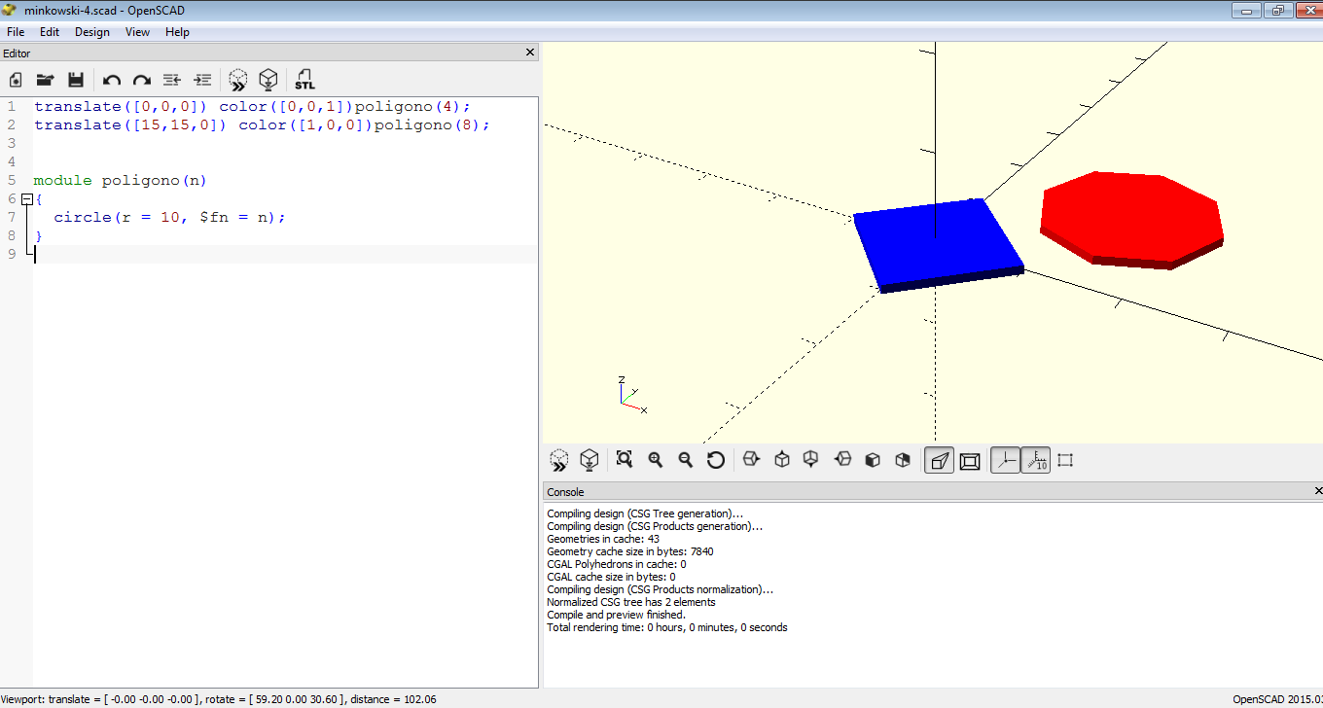Click line number 4 in editor gutter
Screen dimensions: 1323x708
11,161
